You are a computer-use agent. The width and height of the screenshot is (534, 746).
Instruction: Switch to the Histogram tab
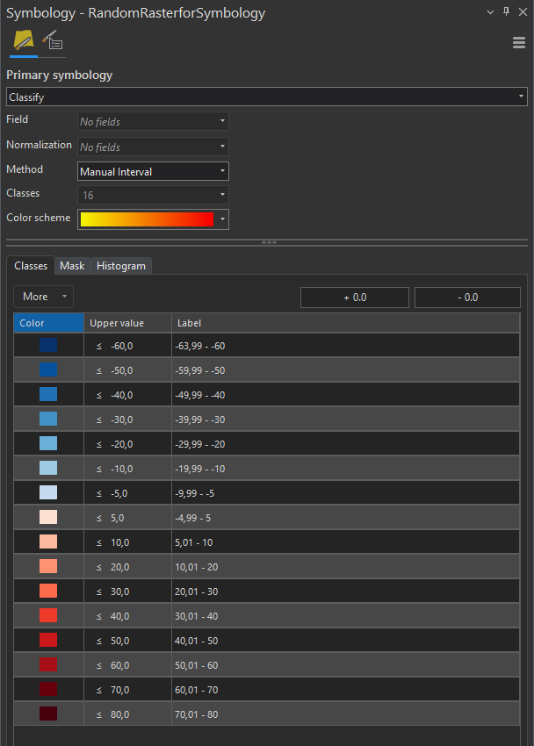click(x=121, y=265)
